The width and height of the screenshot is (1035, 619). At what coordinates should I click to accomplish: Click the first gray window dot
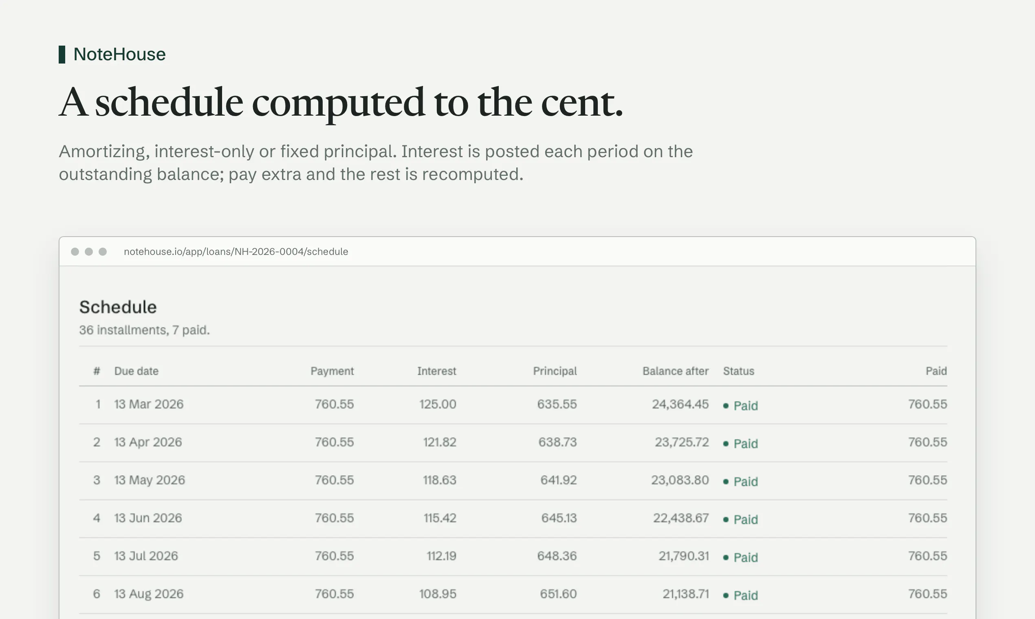coord(75,252)
